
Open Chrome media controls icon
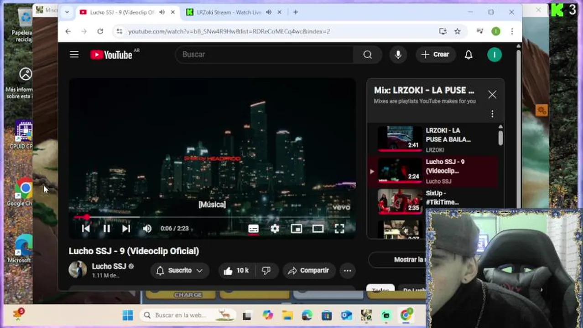coord(479,31)
